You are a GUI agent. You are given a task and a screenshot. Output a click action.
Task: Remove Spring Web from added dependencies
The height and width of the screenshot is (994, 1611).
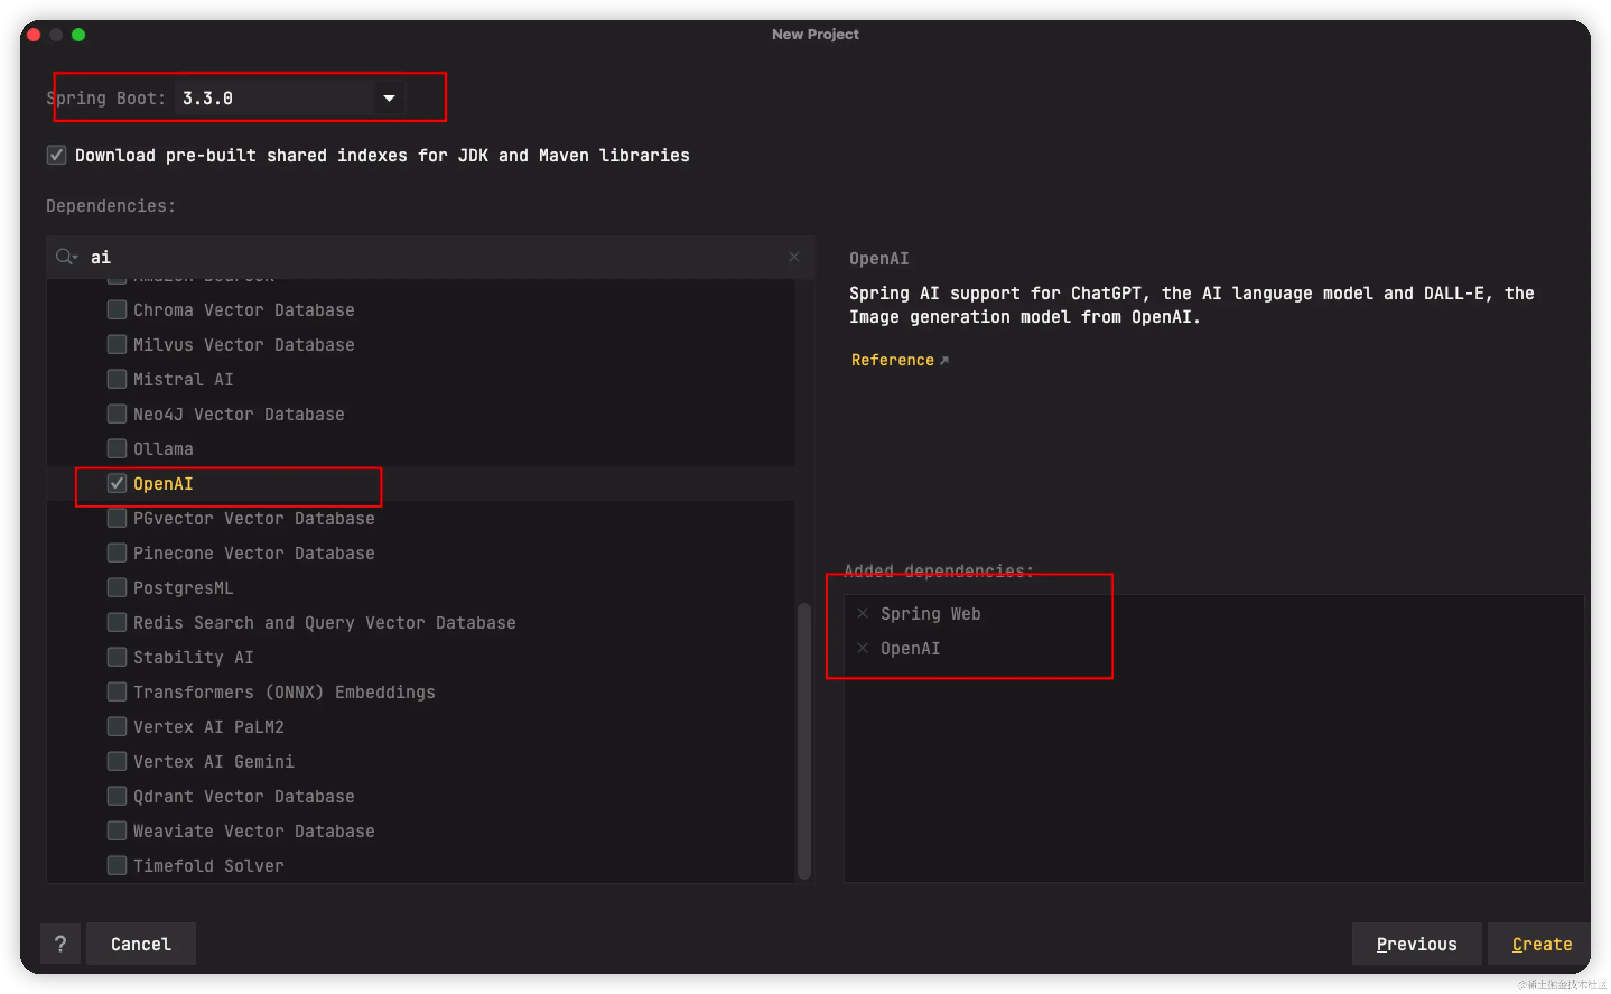click(x=863, y=614)
